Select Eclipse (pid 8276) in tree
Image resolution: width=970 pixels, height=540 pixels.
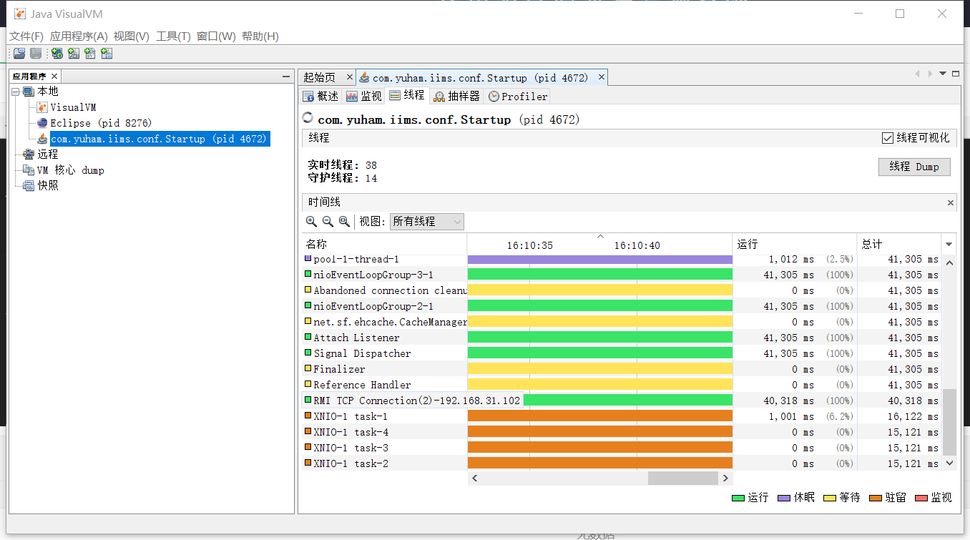101,123
